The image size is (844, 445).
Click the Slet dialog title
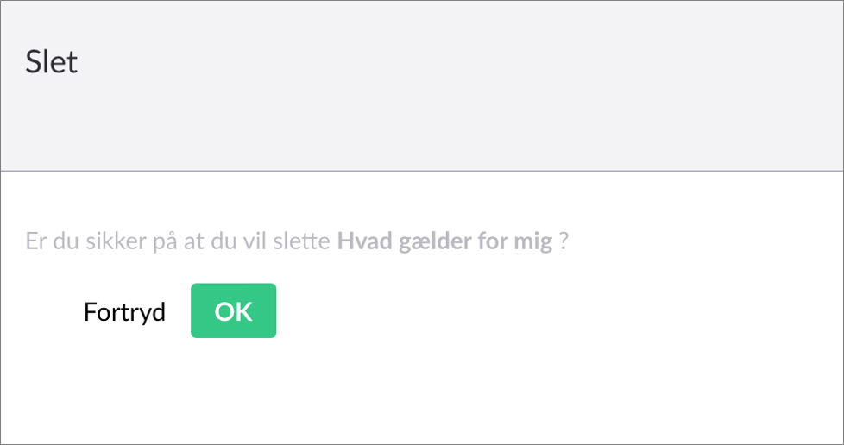(52, 62)
